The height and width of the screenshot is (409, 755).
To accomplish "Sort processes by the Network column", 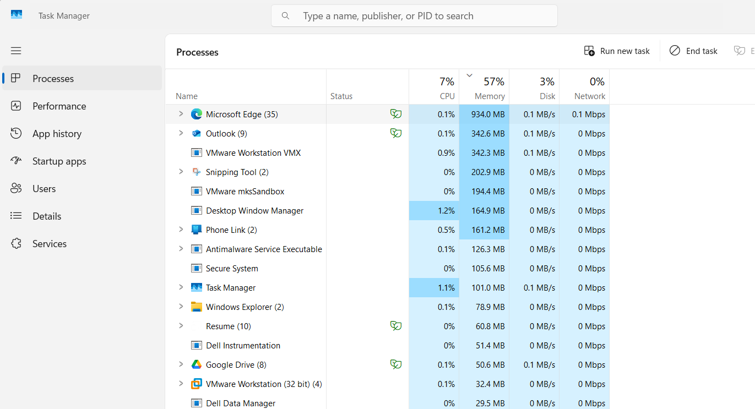I will (584, 86).
